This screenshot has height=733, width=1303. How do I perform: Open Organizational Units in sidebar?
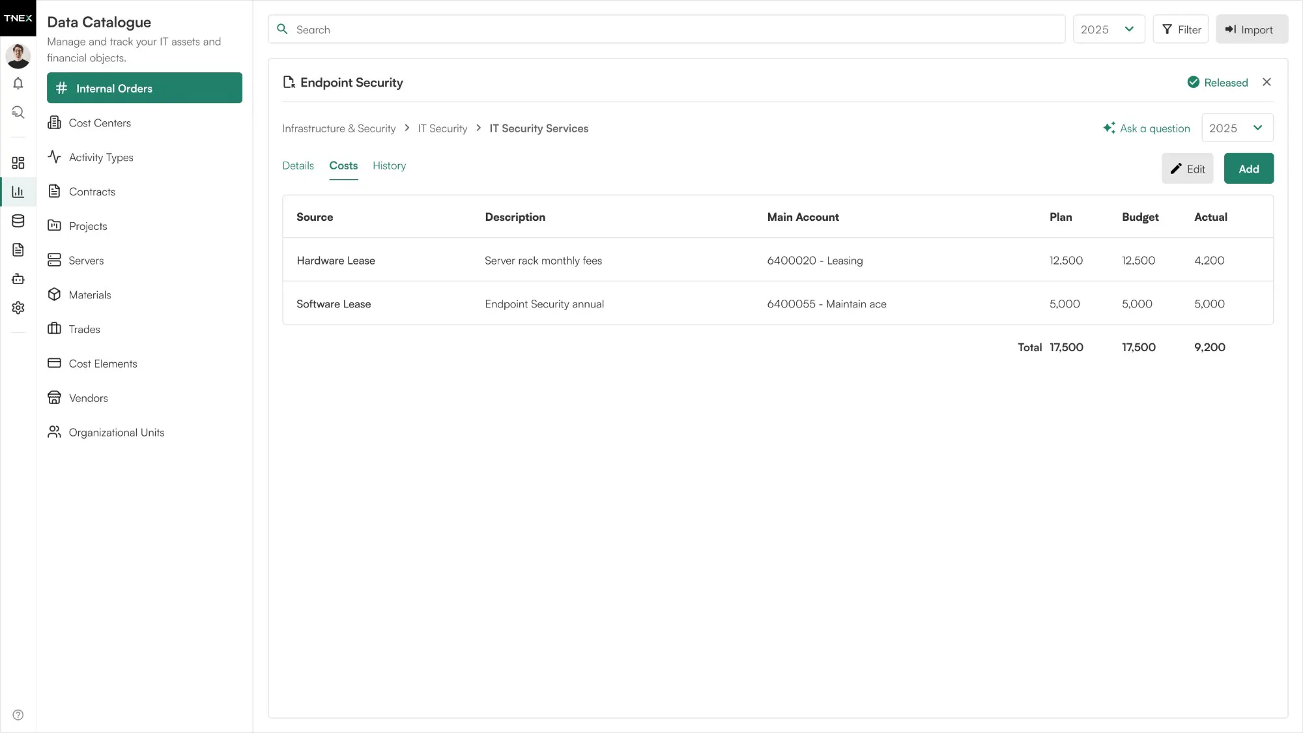pyautogui.click(x=145, y=433)
